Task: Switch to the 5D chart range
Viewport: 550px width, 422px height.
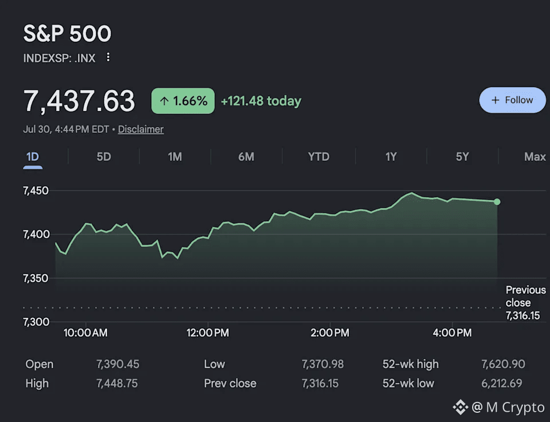Action: pos(104,157)
